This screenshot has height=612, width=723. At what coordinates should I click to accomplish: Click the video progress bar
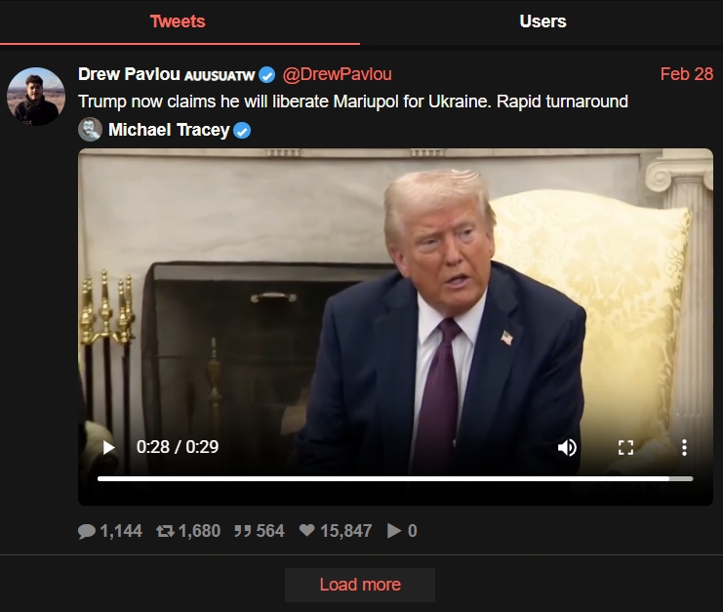395,478
